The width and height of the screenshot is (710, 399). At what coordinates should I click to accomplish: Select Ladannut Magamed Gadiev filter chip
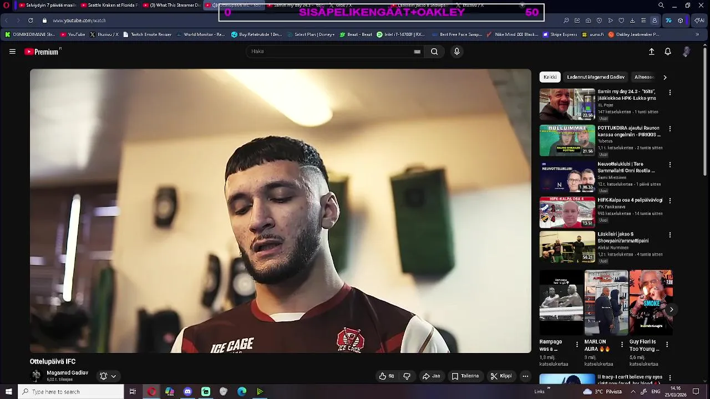tap(596, 77)
